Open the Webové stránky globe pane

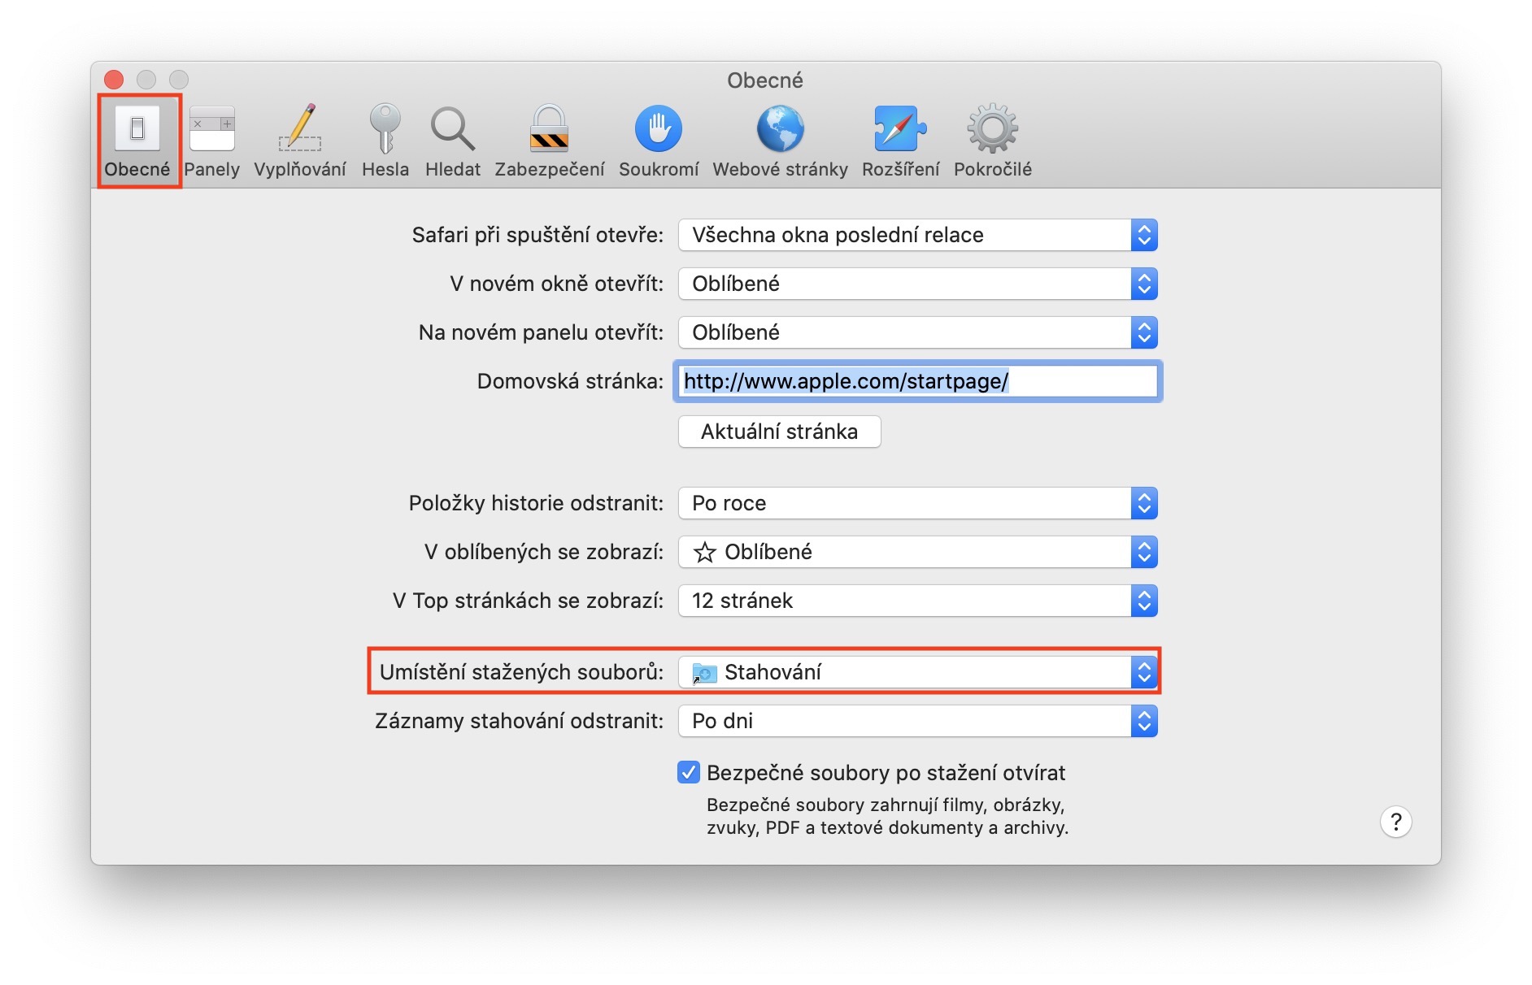[x=781, y=141]
